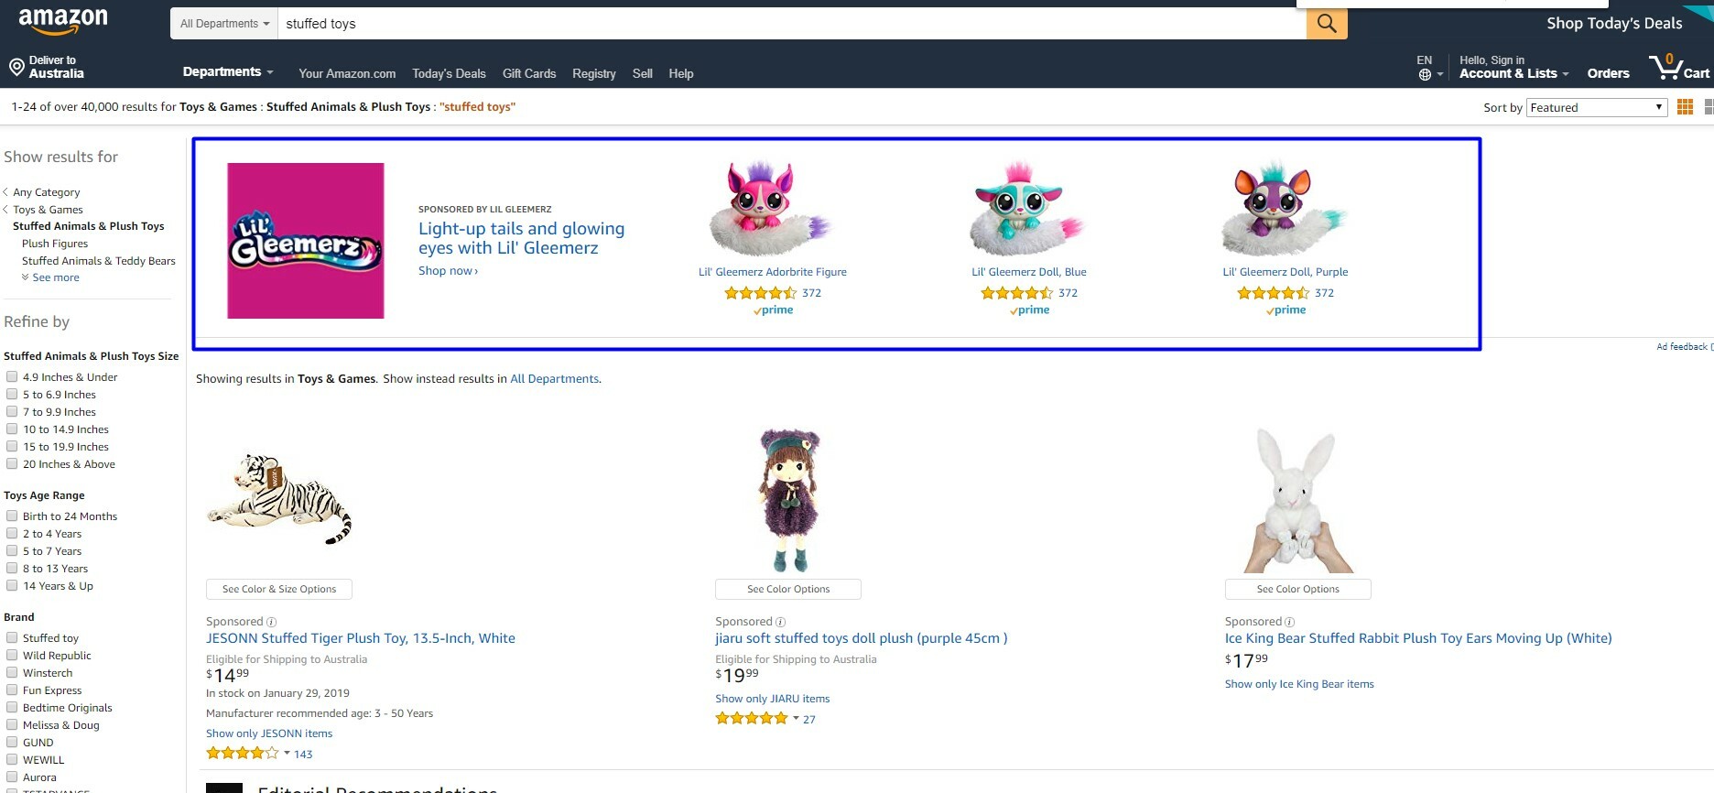This screenshot has height=793, width=1714.
Task: Open the shopping cart icon
Action: coord(1665,68)
